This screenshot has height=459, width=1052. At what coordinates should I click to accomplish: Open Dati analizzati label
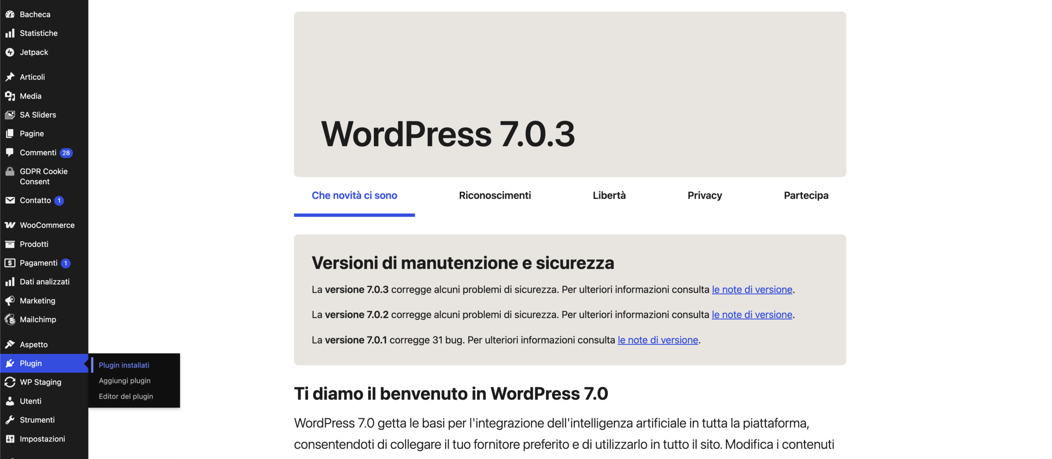coord(45,282)
